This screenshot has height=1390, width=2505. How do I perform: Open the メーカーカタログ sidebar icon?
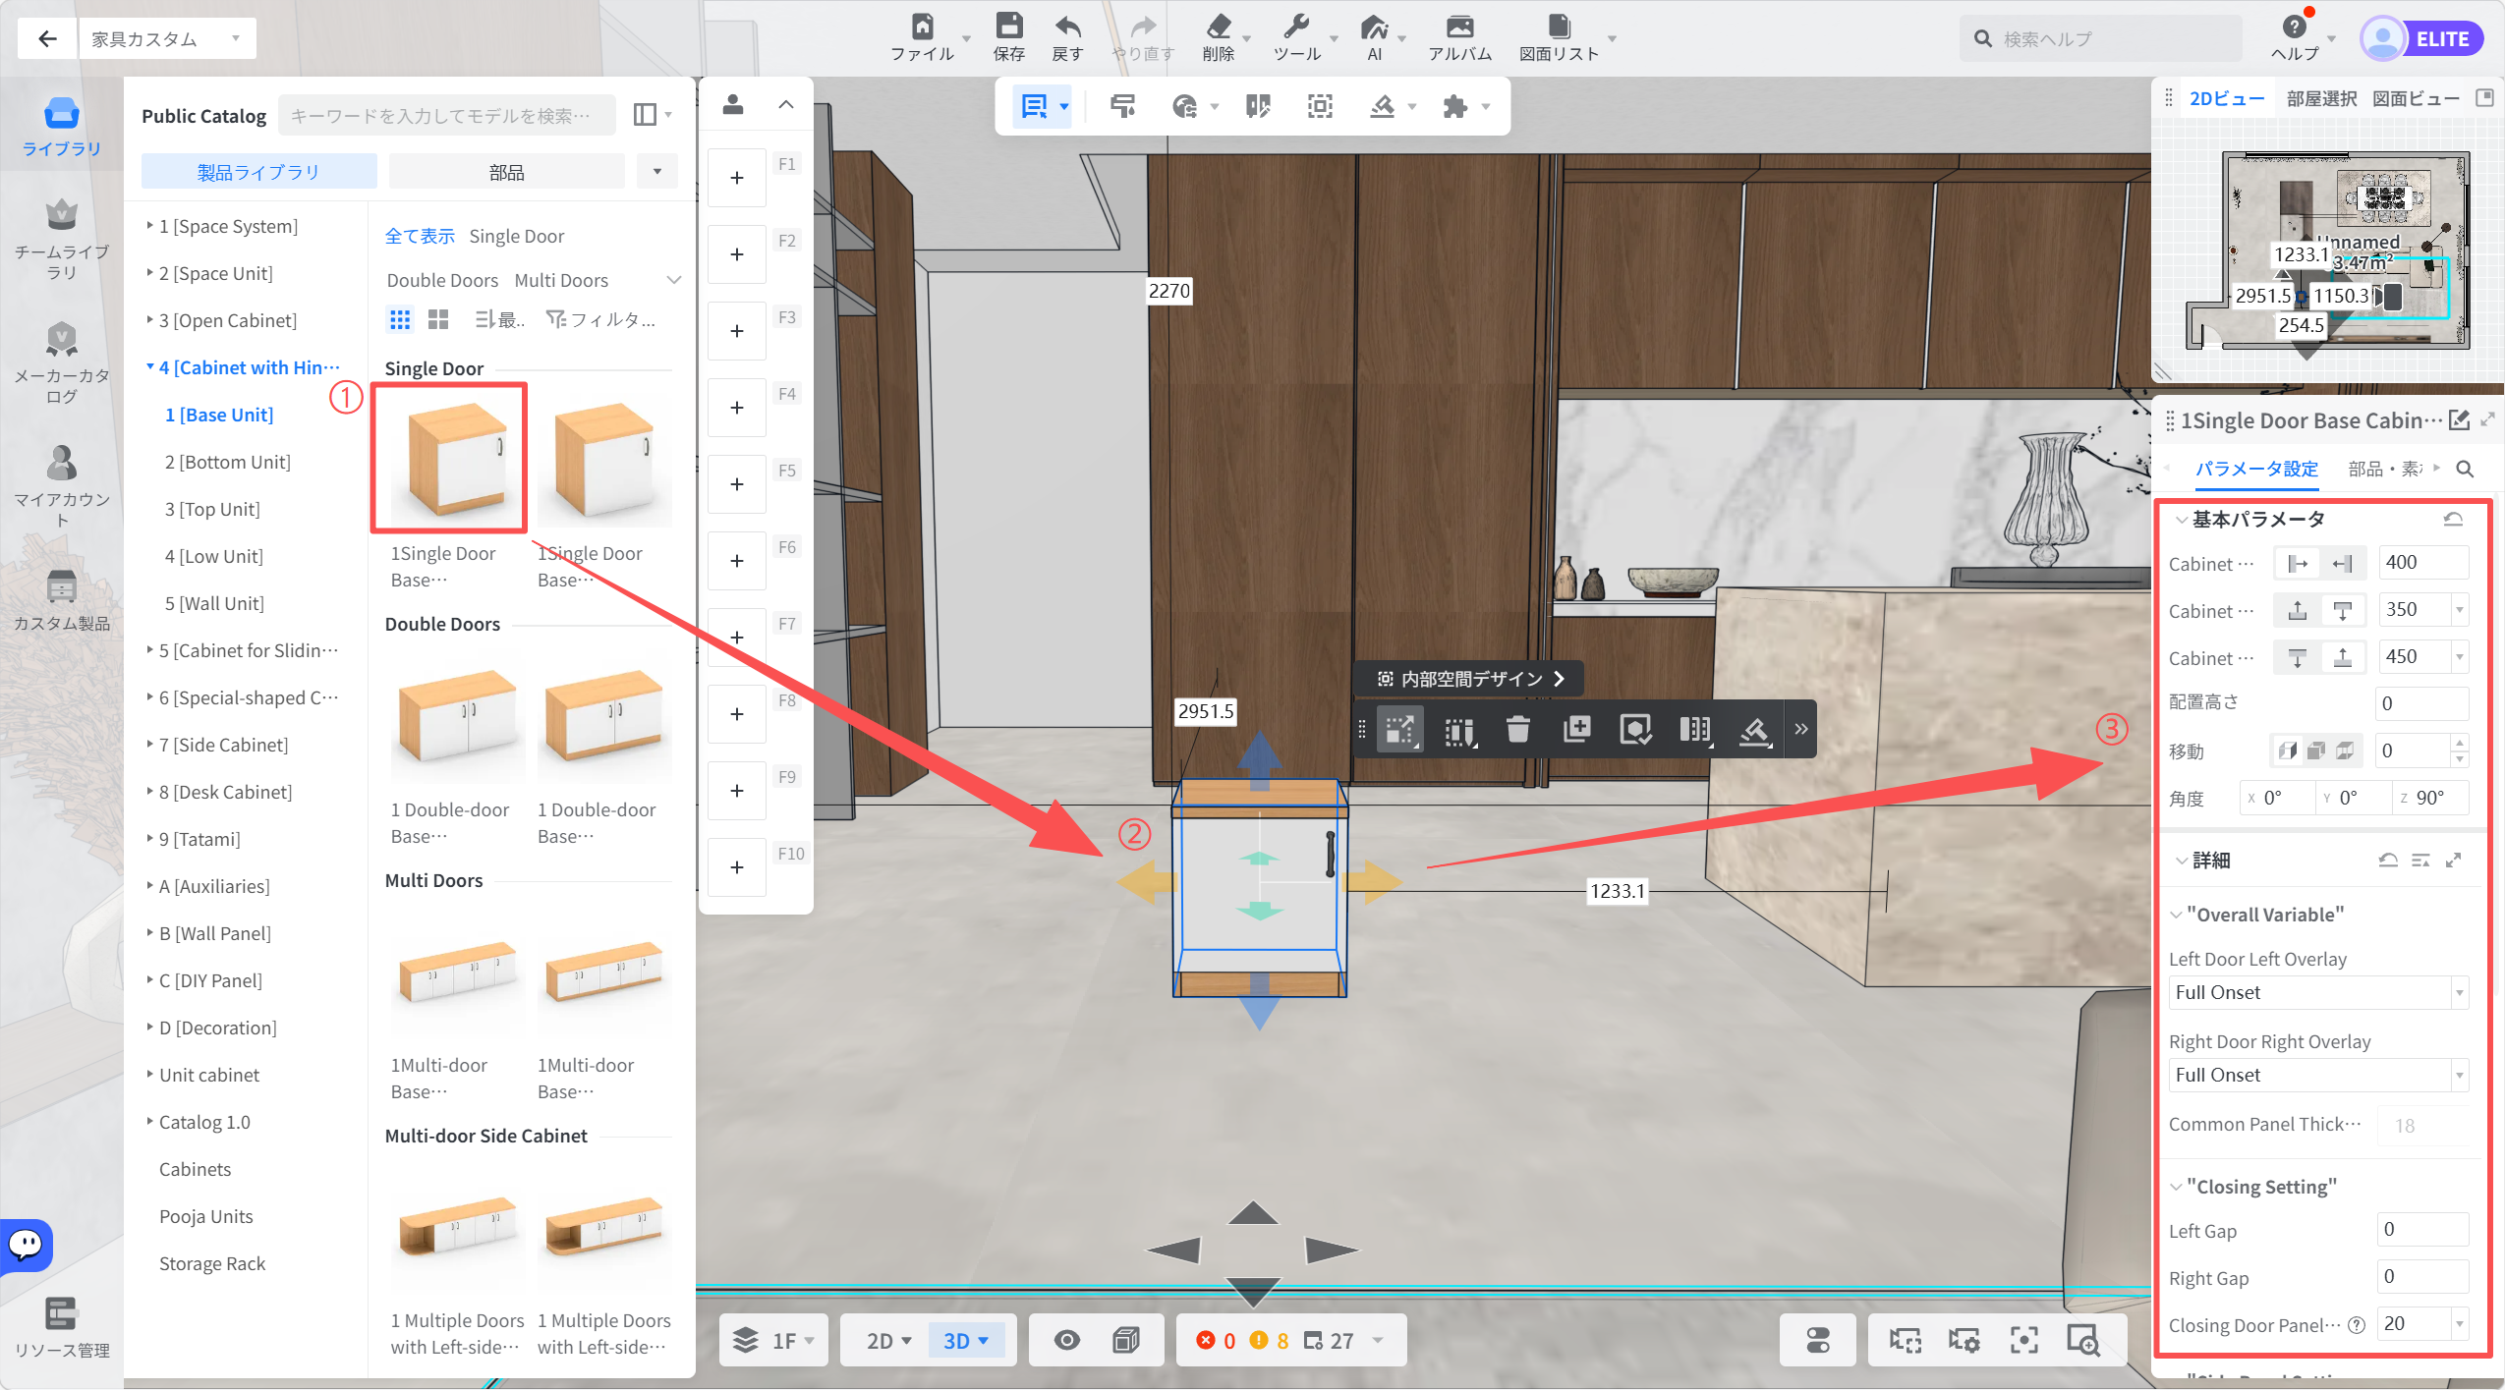(x=62, y=339)
